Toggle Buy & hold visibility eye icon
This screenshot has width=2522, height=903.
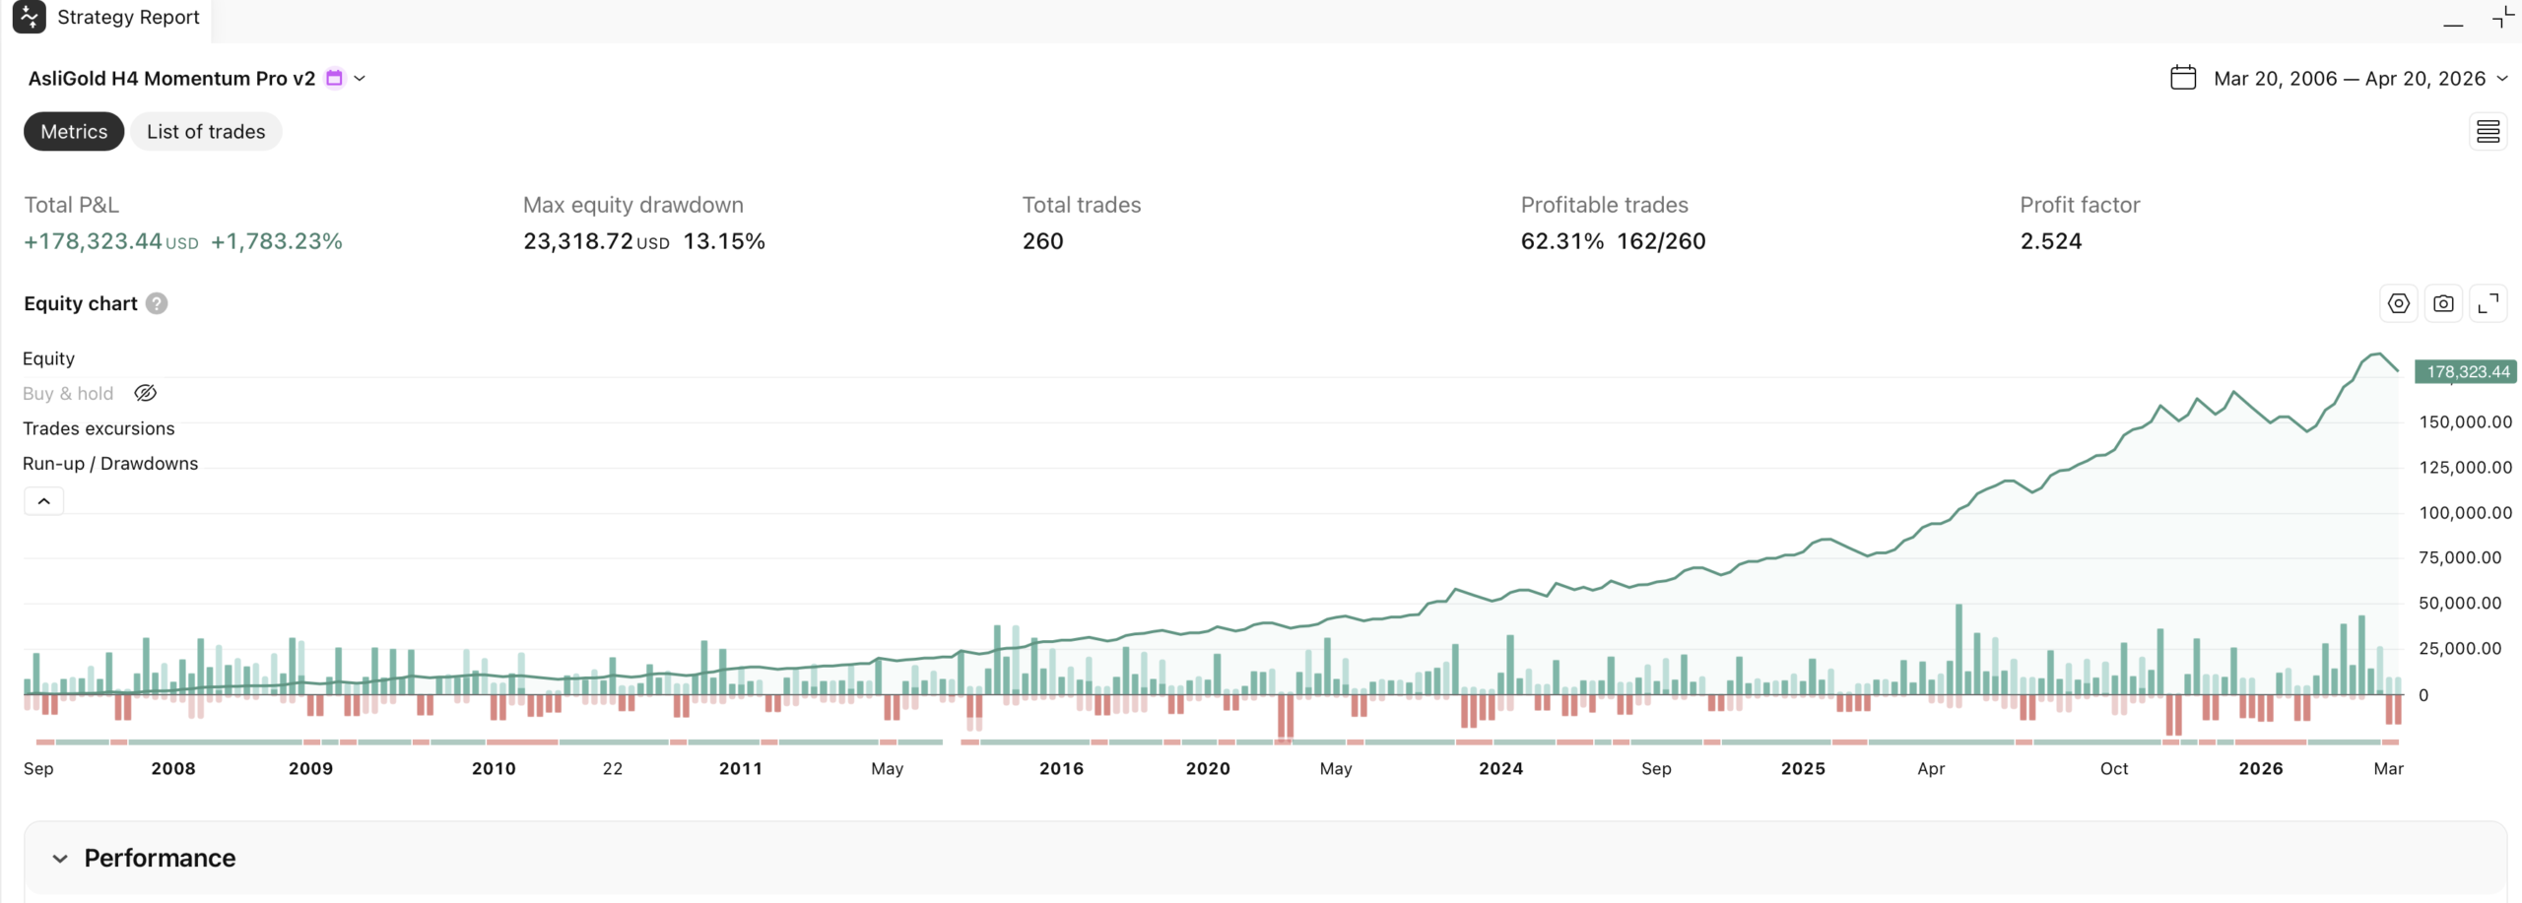[145, 393]
